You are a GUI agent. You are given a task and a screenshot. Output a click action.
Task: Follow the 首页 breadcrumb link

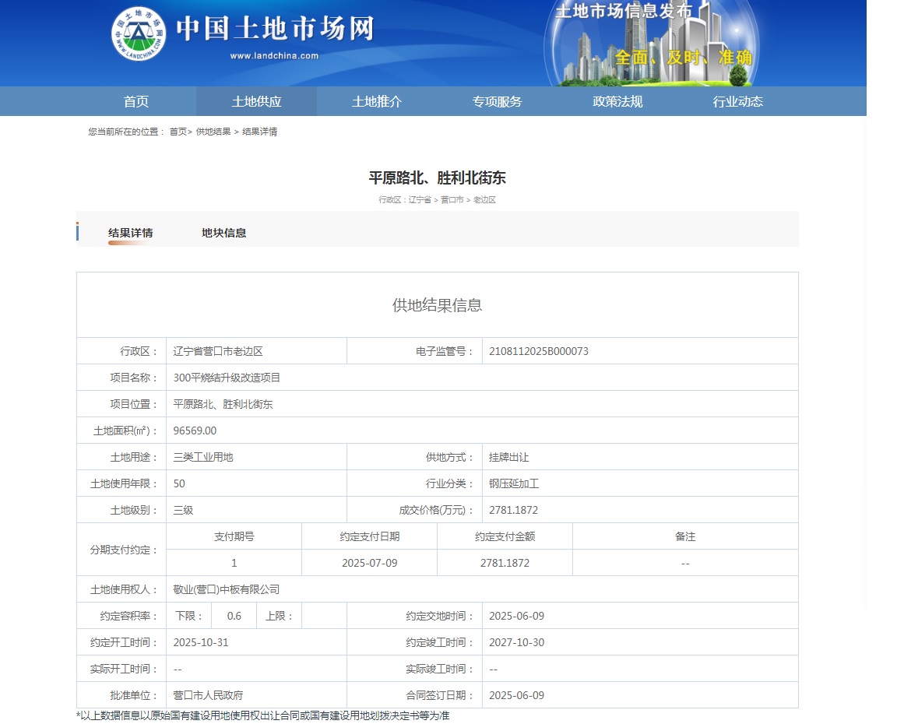178,132
